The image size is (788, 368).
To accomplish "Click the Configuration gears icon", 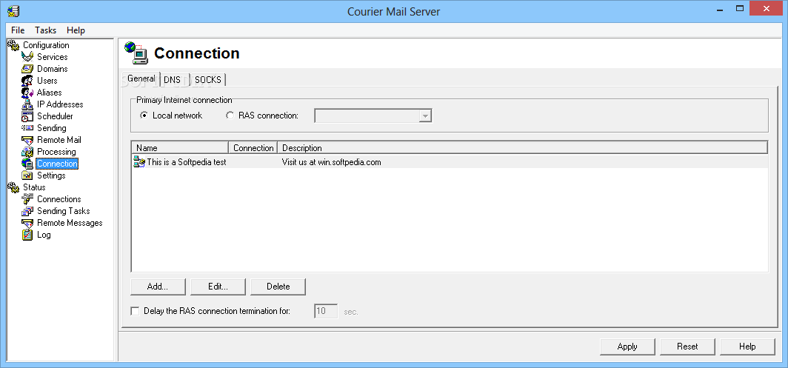I will click(x=13, y=44).
